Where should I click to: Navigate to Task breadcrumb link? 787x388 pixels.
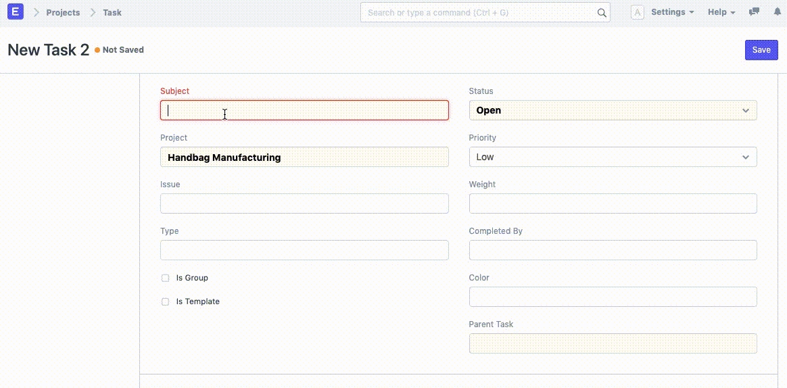coord(112,12)
